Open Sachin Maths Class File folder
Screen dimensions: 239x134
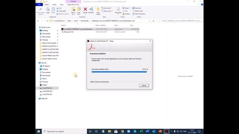click(50, 55)
